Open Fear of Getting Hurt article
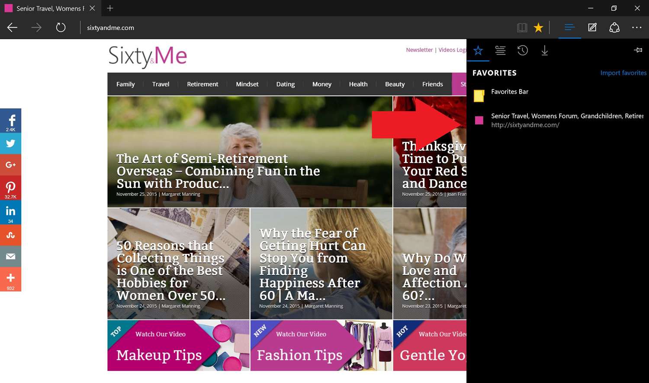The image size is (649, 383). coord(321,264)
